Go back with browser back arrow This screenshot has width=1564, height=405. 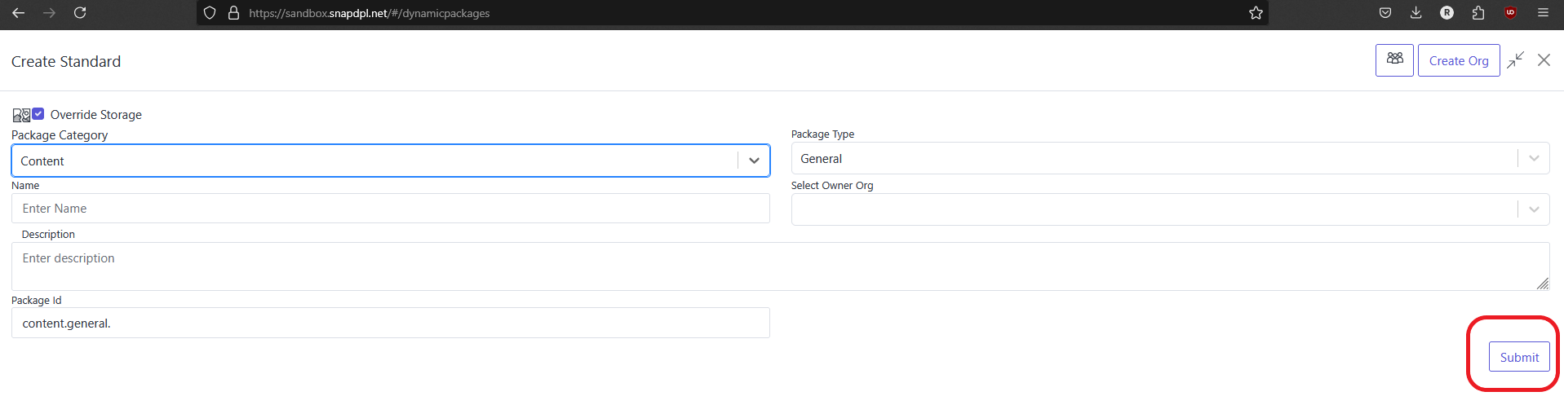tap(18, 13)
